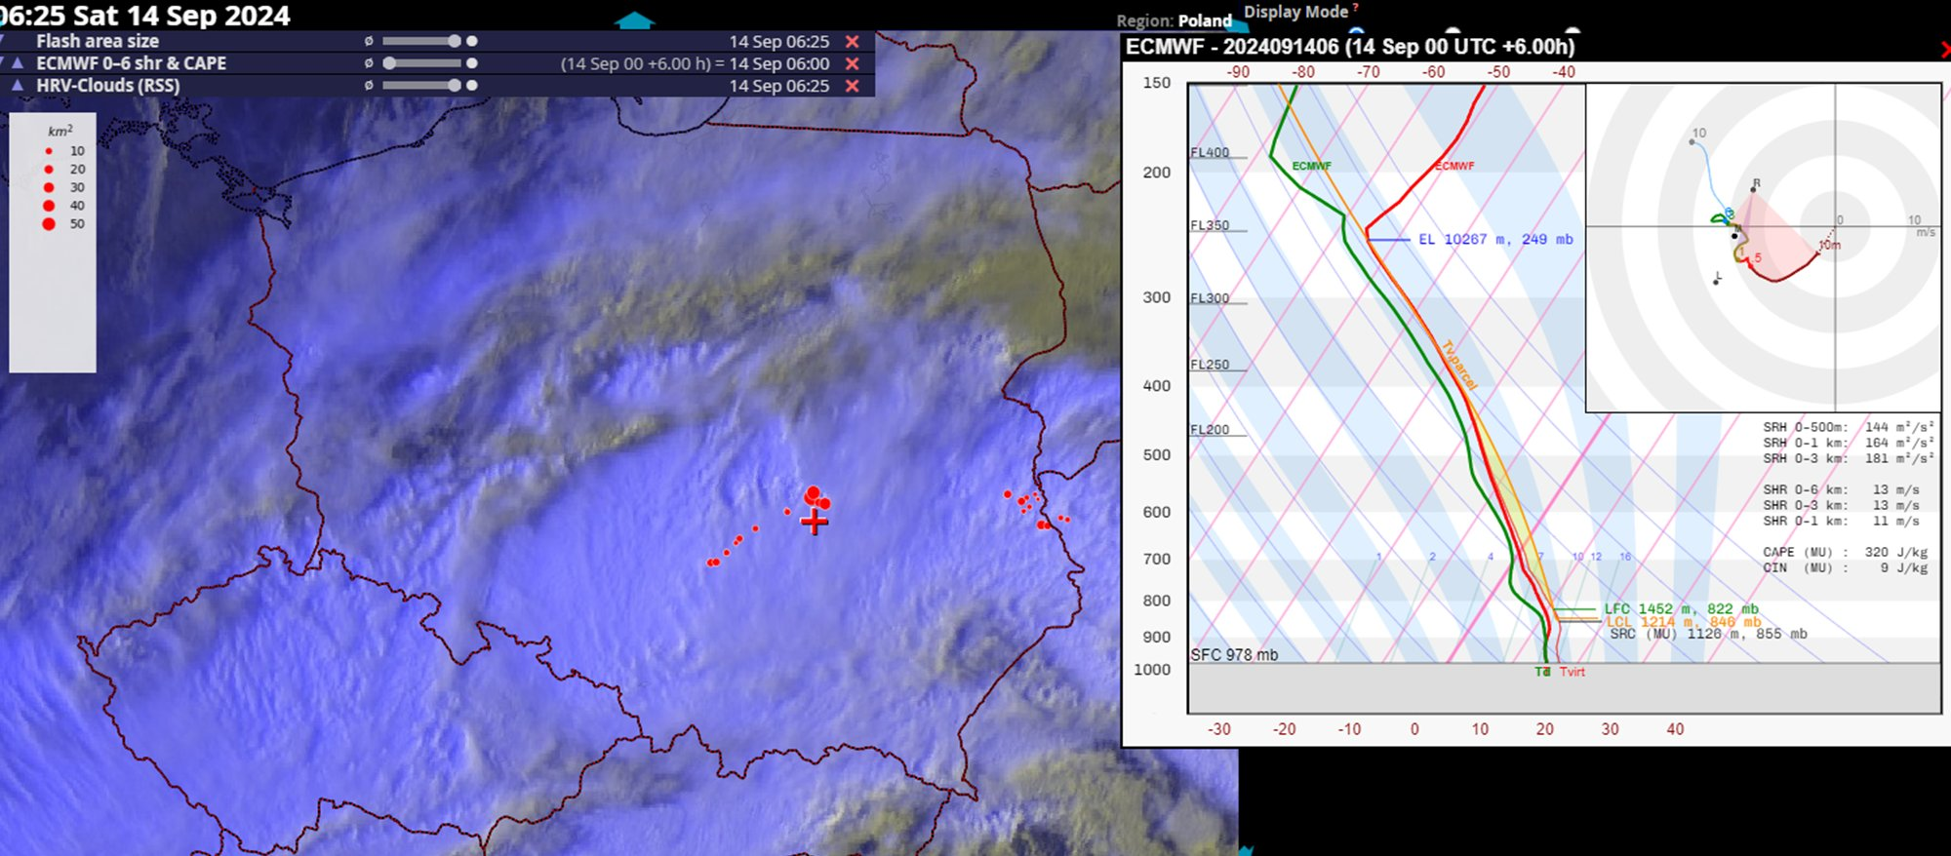Remove the HRV-Clouds (RSS) layer

click(x=852, y=86)
